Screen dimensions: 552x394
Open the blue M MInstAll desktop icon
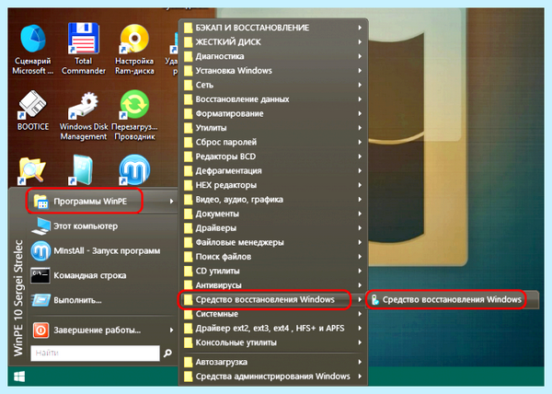[134, 169]
